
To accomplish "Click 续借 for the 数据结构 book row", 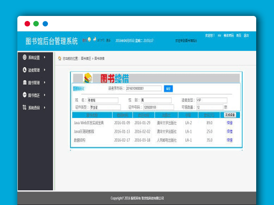I will (x=229, y=140).
